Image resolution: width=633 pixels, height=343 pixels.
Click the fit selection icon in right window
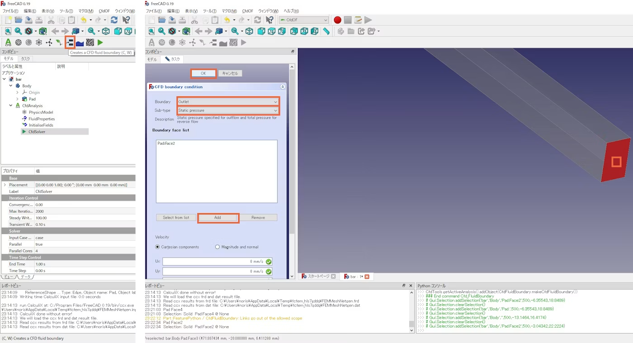pyautogui.click(x=161, y=31)
